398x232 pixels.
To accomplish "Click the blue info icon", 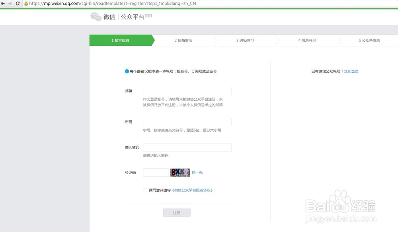I will click(127, 71).
